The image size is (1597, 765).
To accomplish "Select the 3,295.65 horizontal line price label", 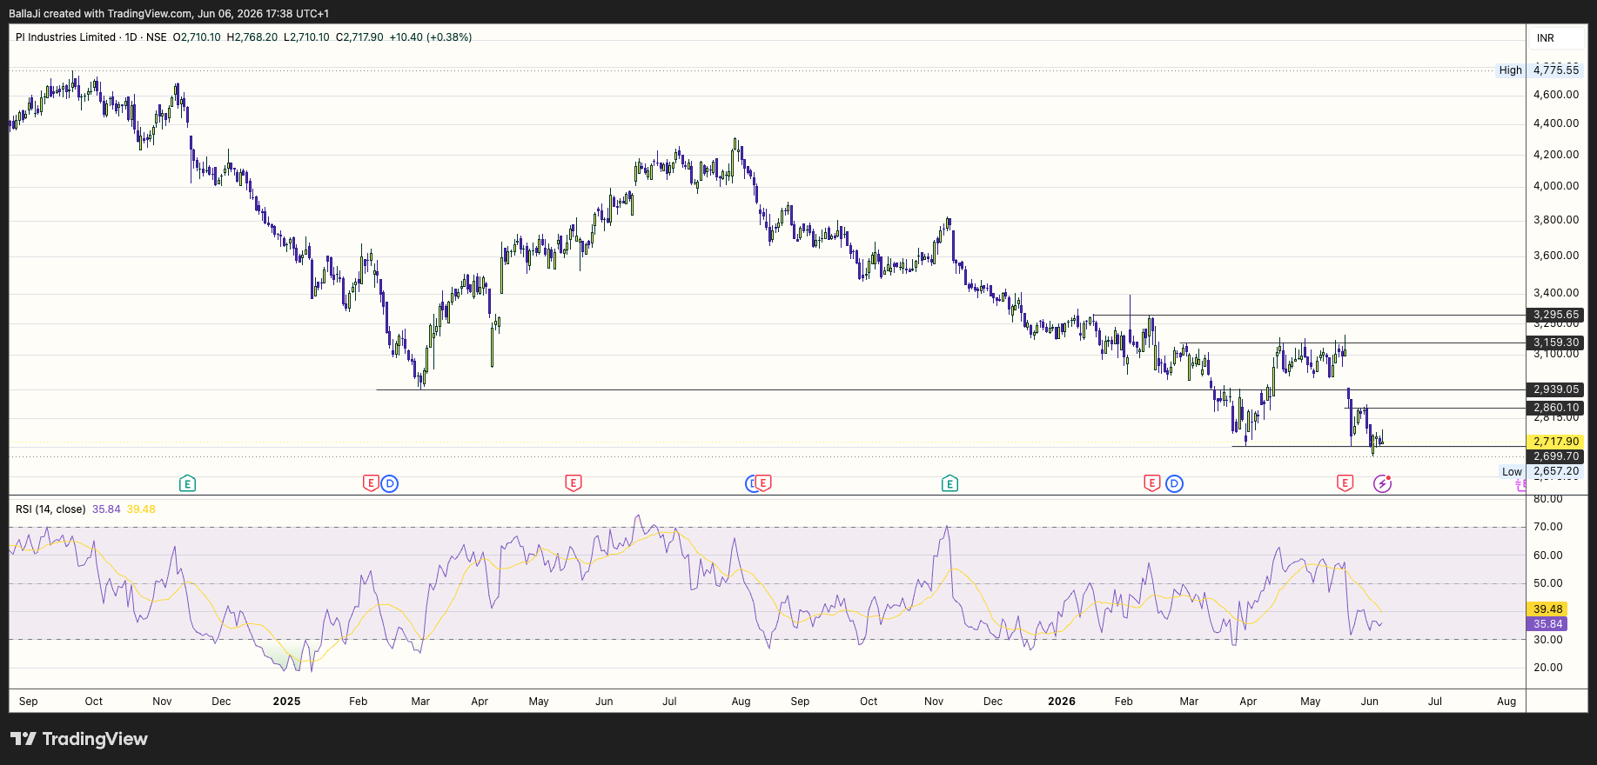I will [1556, 315].
